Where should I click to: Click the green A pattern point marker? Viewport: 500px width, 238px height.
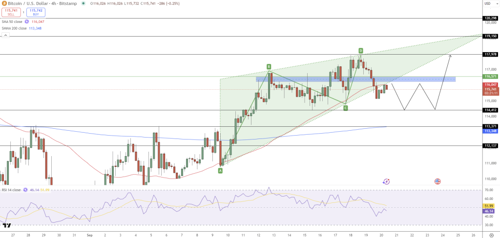[x=220, y=170]
